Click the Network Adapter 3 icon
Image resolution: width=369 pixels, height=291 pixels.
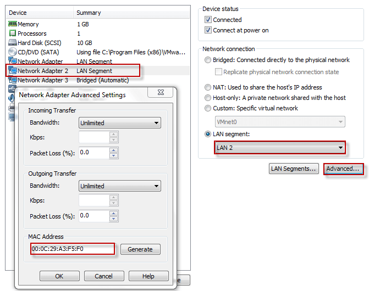[13, 80]
